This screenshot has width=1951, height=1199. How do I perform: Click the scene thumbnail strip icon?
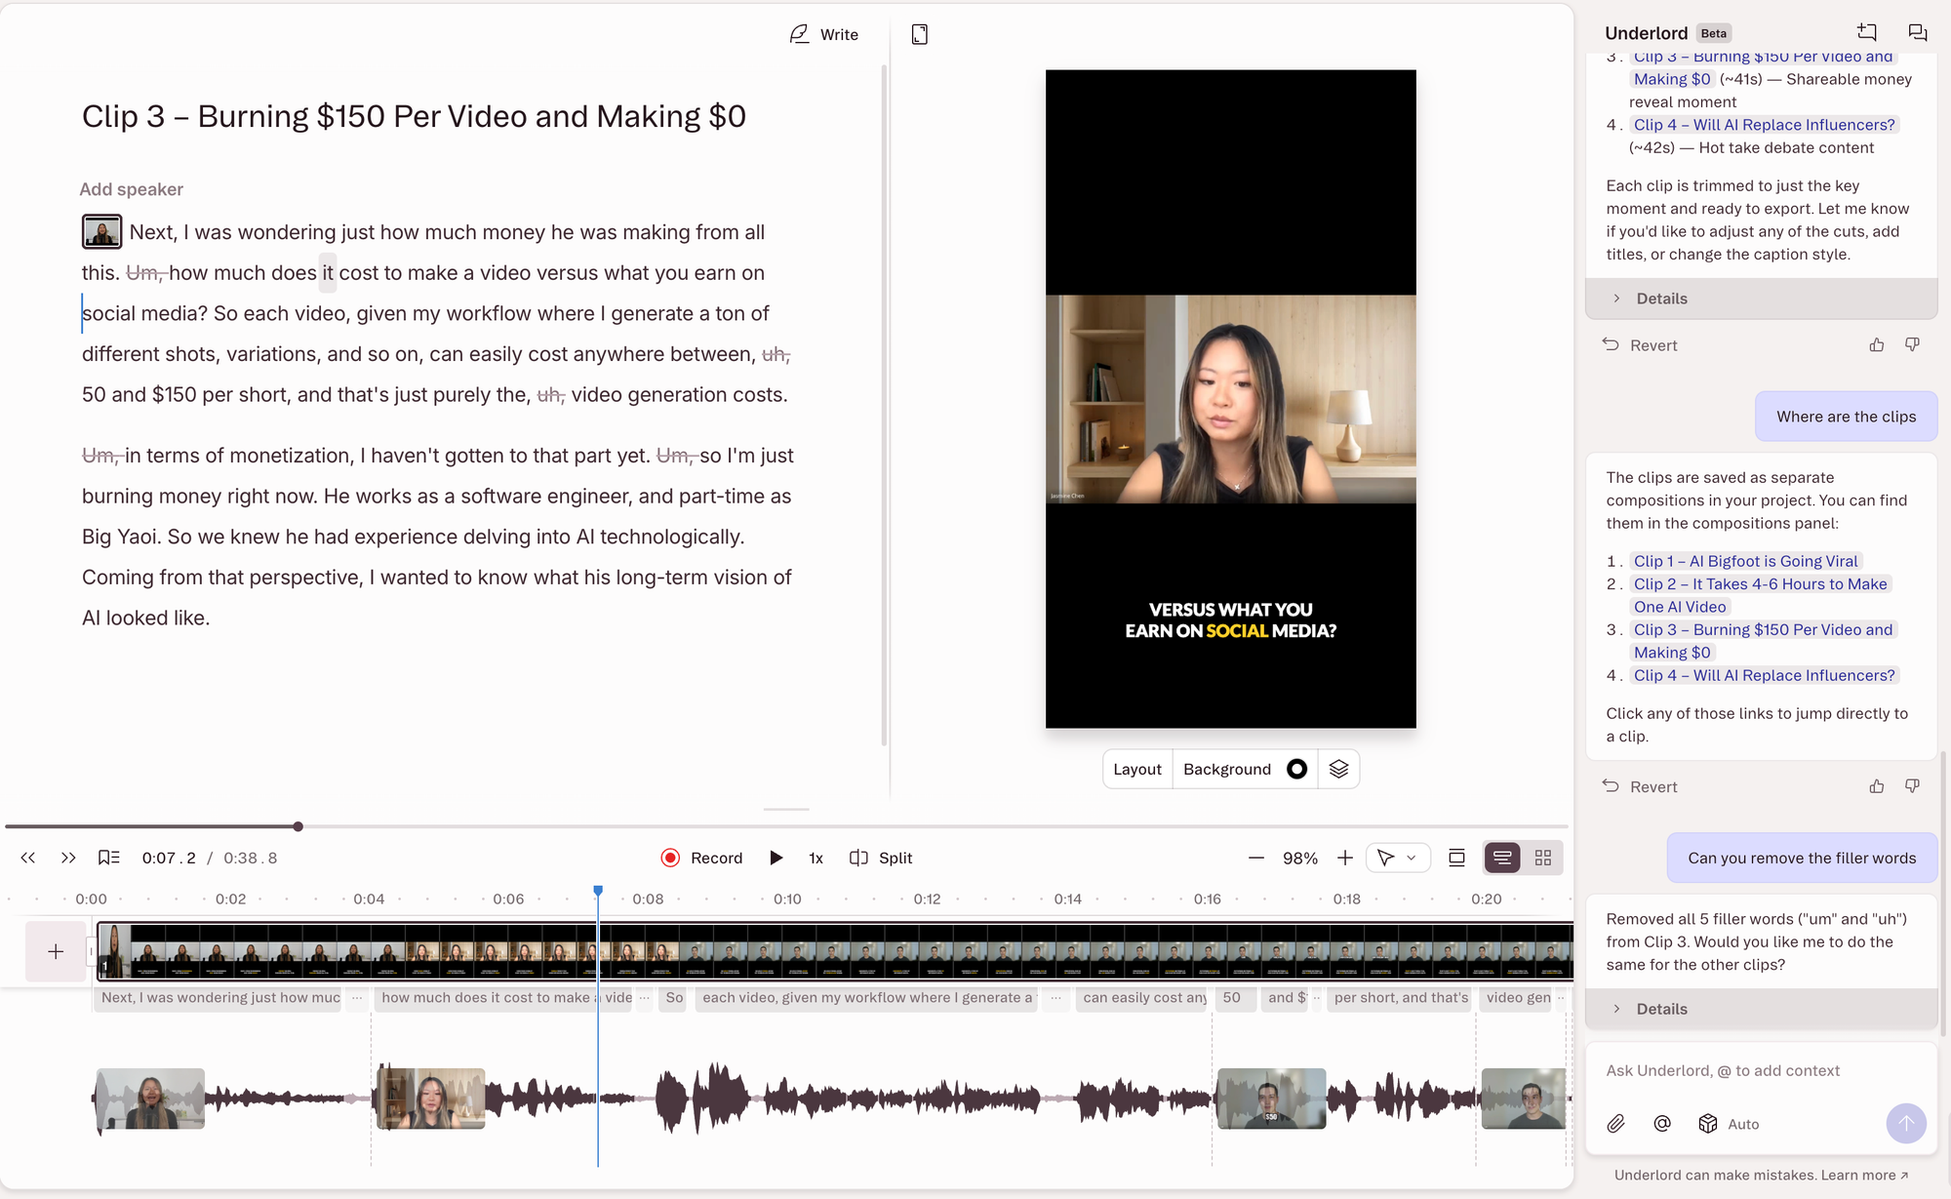point(1456,858)
